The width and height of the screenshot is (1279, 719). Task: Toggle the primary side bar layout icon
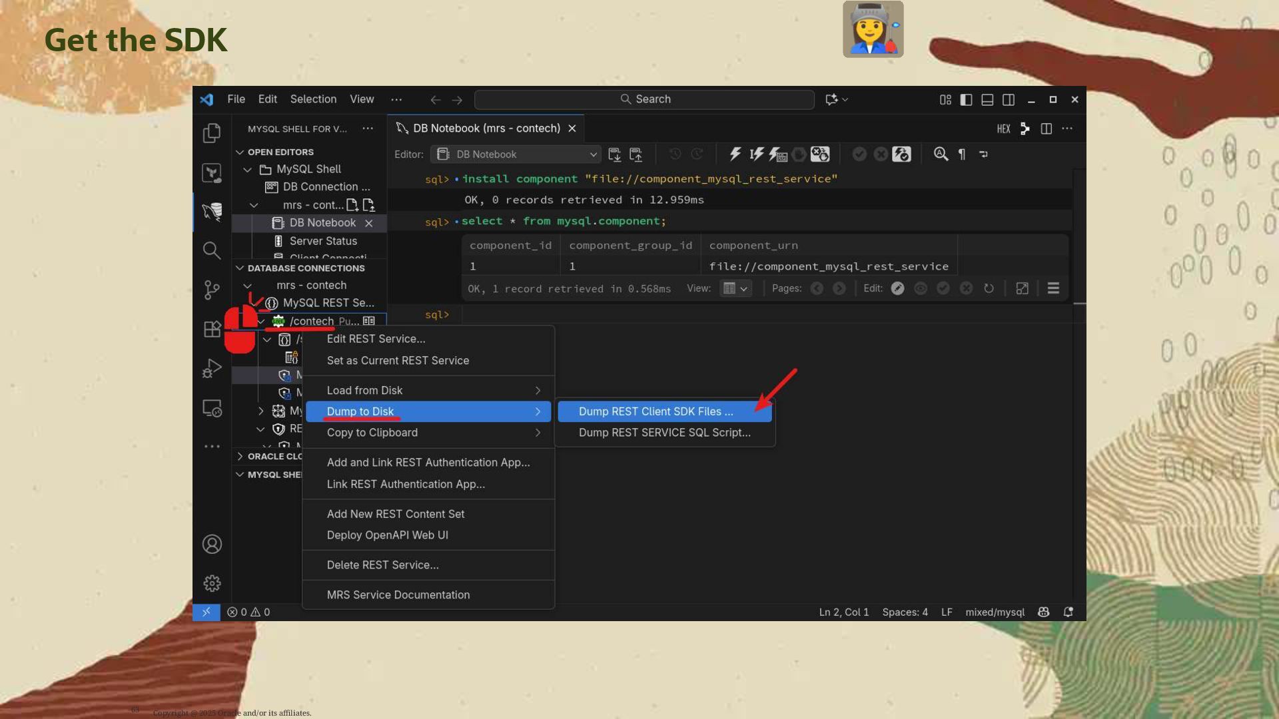pos(966,99)
